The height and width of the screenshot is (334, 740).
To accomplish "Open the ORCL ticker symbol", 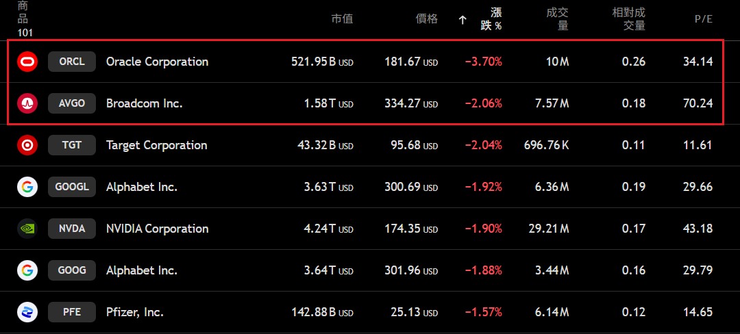I will 72,62.
